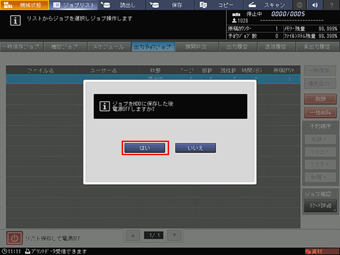Open help via the question mark icon
The image size is (340, 255).
point(331,5)
